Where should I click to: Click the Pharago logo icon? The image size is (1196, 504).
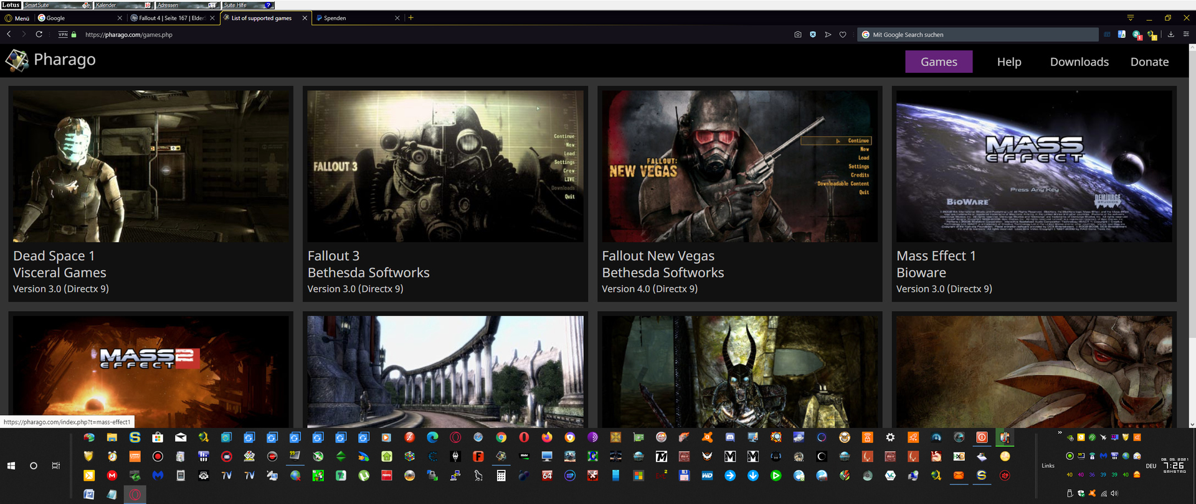point(17,60)
